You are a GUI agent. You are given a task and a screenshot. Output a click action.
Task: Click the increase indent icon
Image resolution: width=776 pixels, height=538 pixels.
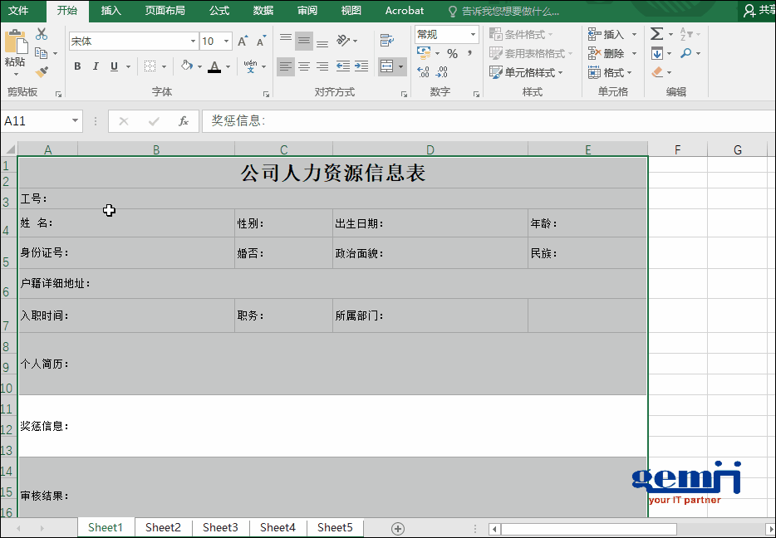pyautogui.click(x=361, y=66)
